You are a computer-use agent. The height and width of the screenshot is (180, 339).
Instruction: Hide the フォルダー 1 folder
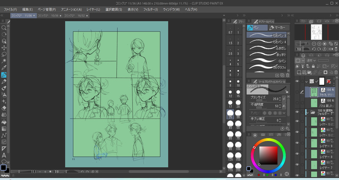(297, 112)
